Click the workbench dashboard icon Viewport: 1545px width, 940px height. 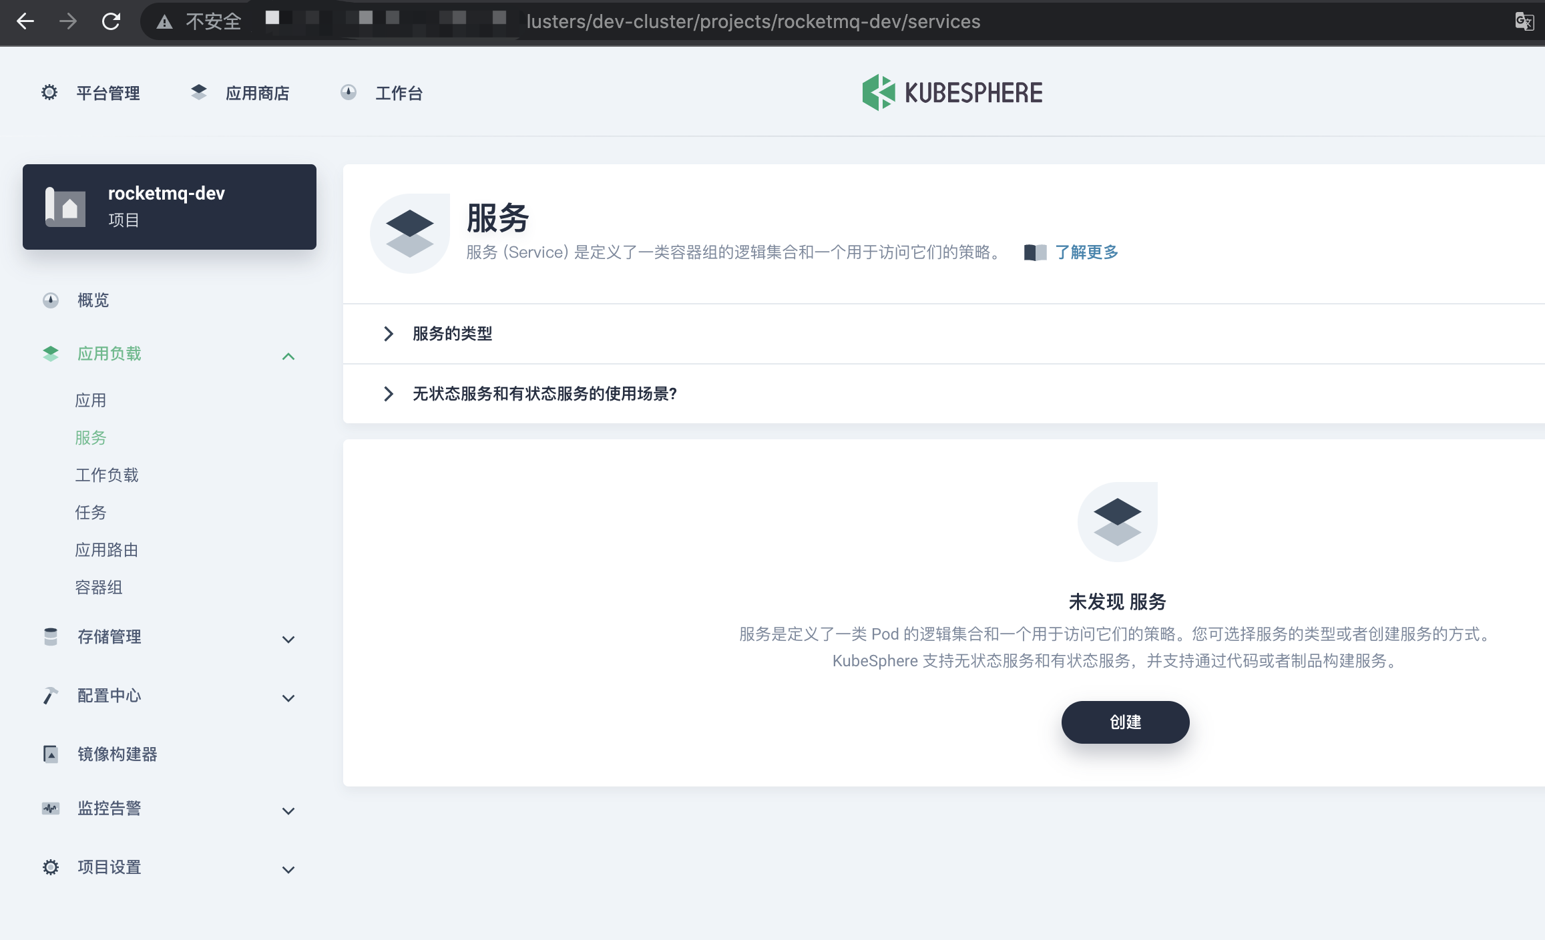click(x=349, y=92)
